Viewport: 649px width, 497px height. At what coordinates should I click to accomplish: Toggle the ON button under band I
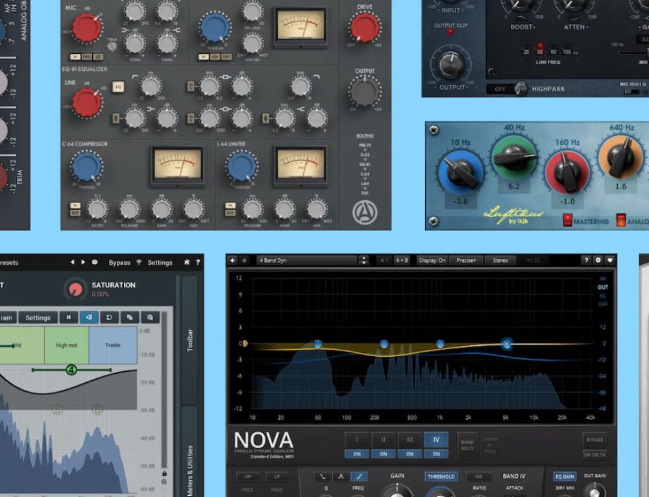[356, 454]
